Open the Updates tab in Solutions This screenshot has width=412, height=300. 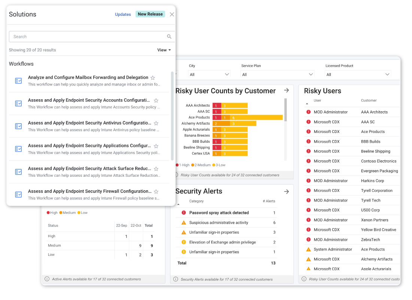coord(123,15)
